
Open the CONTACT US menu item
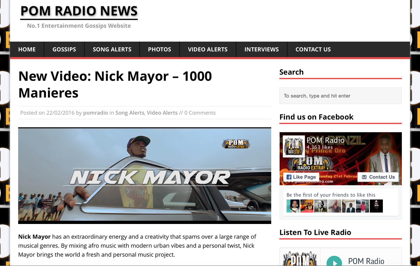[313, 49]
